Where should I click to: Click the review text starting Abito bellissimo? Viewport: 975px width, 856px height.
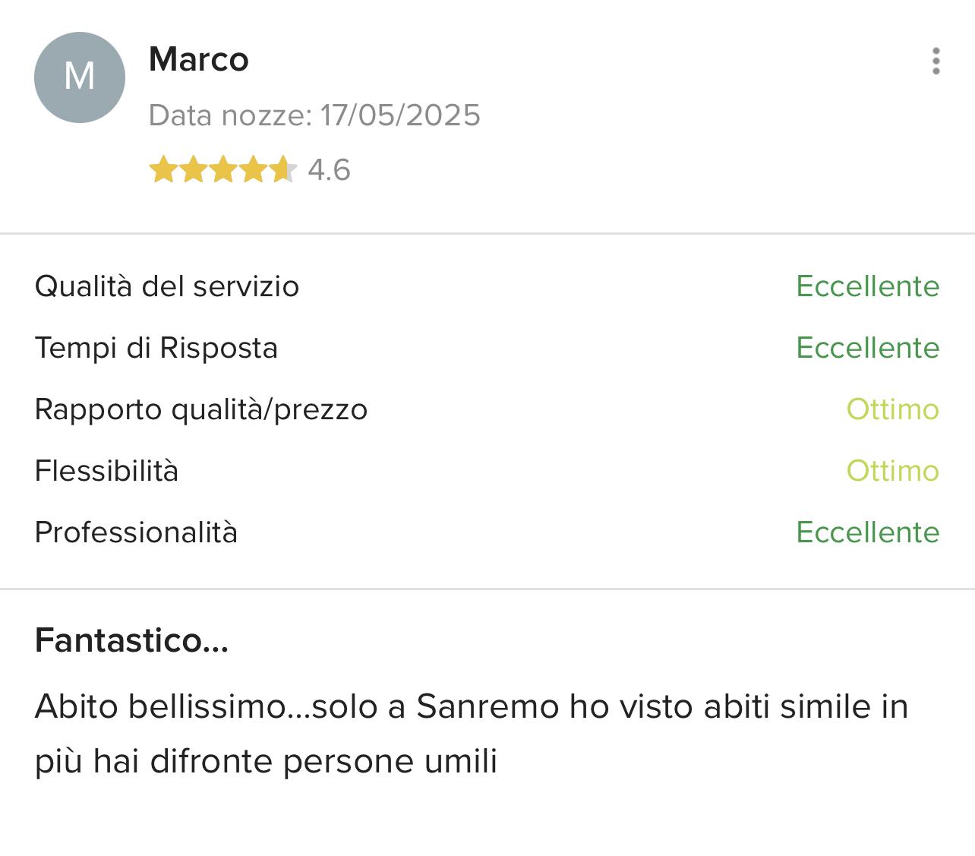471,734
